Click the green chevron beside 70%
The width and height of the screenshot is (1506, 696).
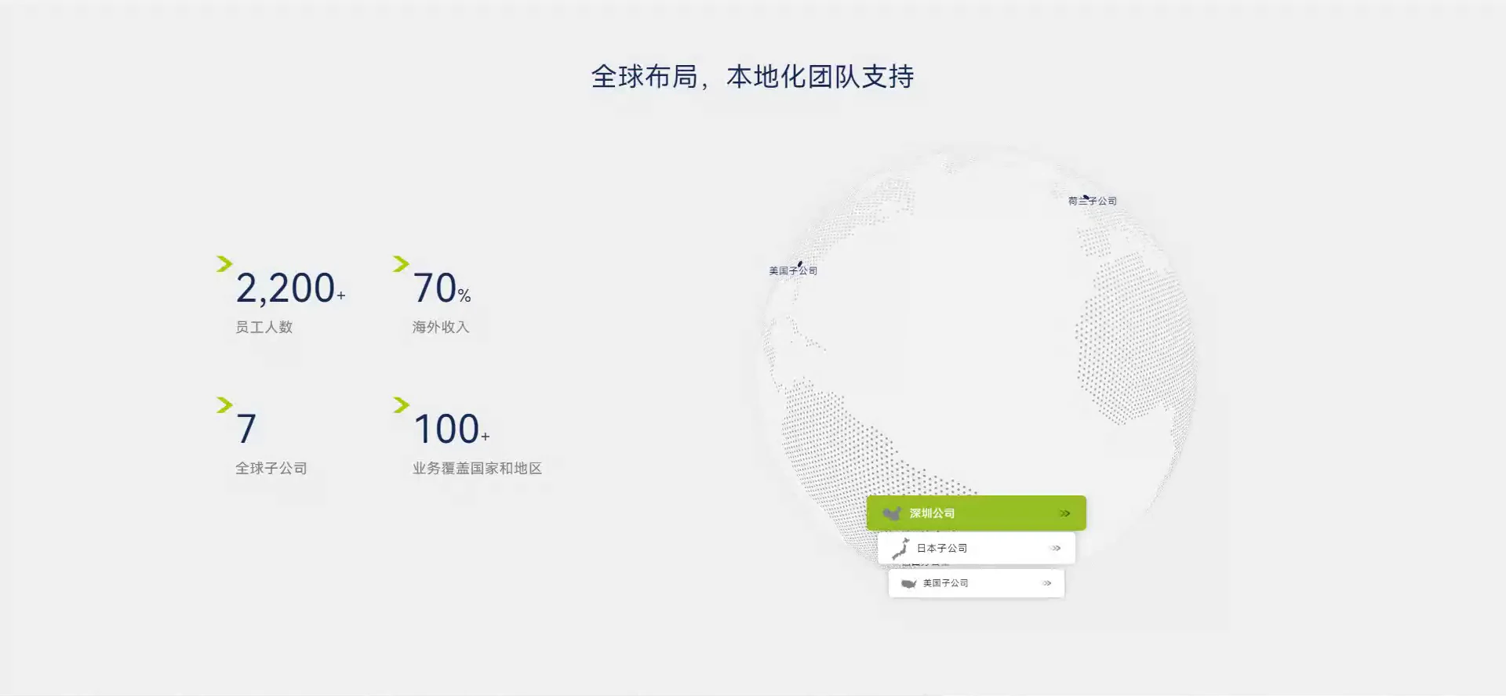401,264
